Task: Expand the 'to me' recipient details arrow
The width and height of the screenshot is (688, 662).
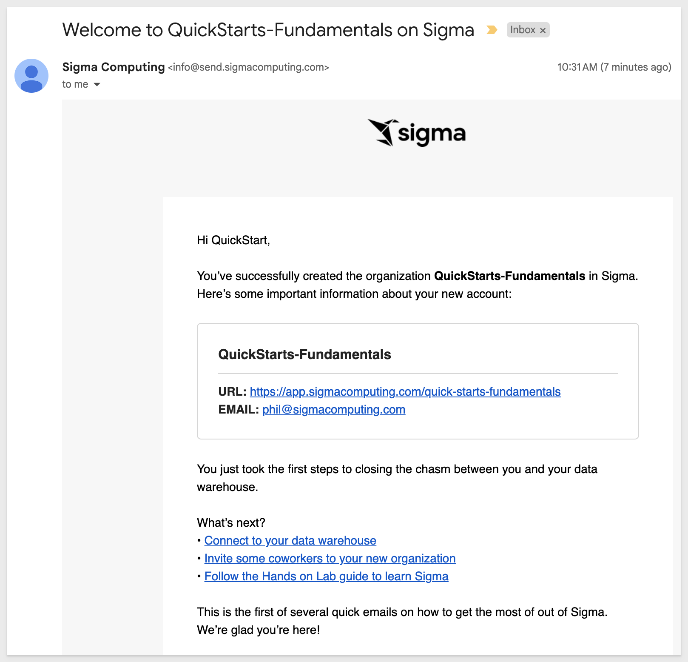Action: coord(97,84)
